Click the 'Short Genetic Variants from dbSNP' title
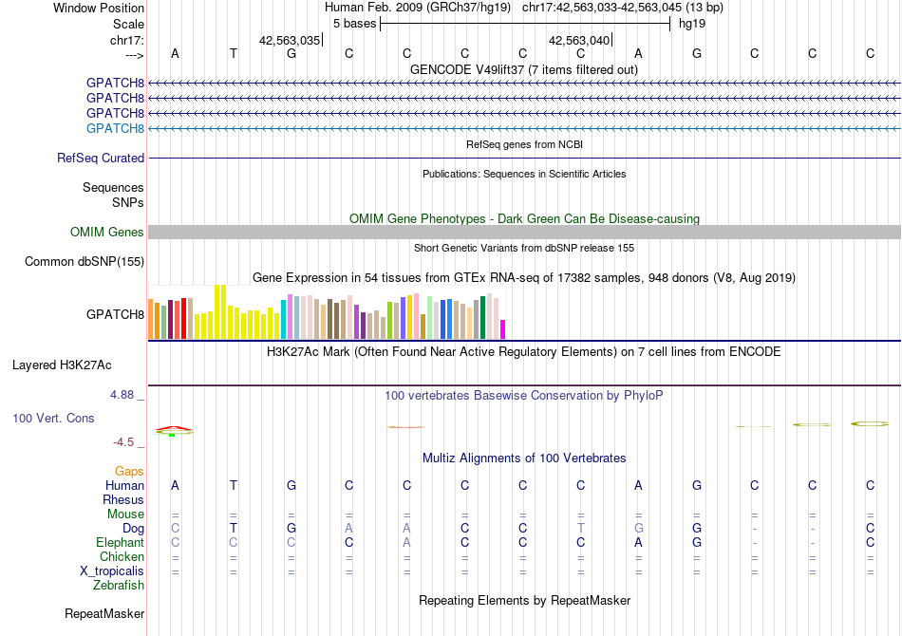Screen dimensions: 902x636 click(524, 248)
